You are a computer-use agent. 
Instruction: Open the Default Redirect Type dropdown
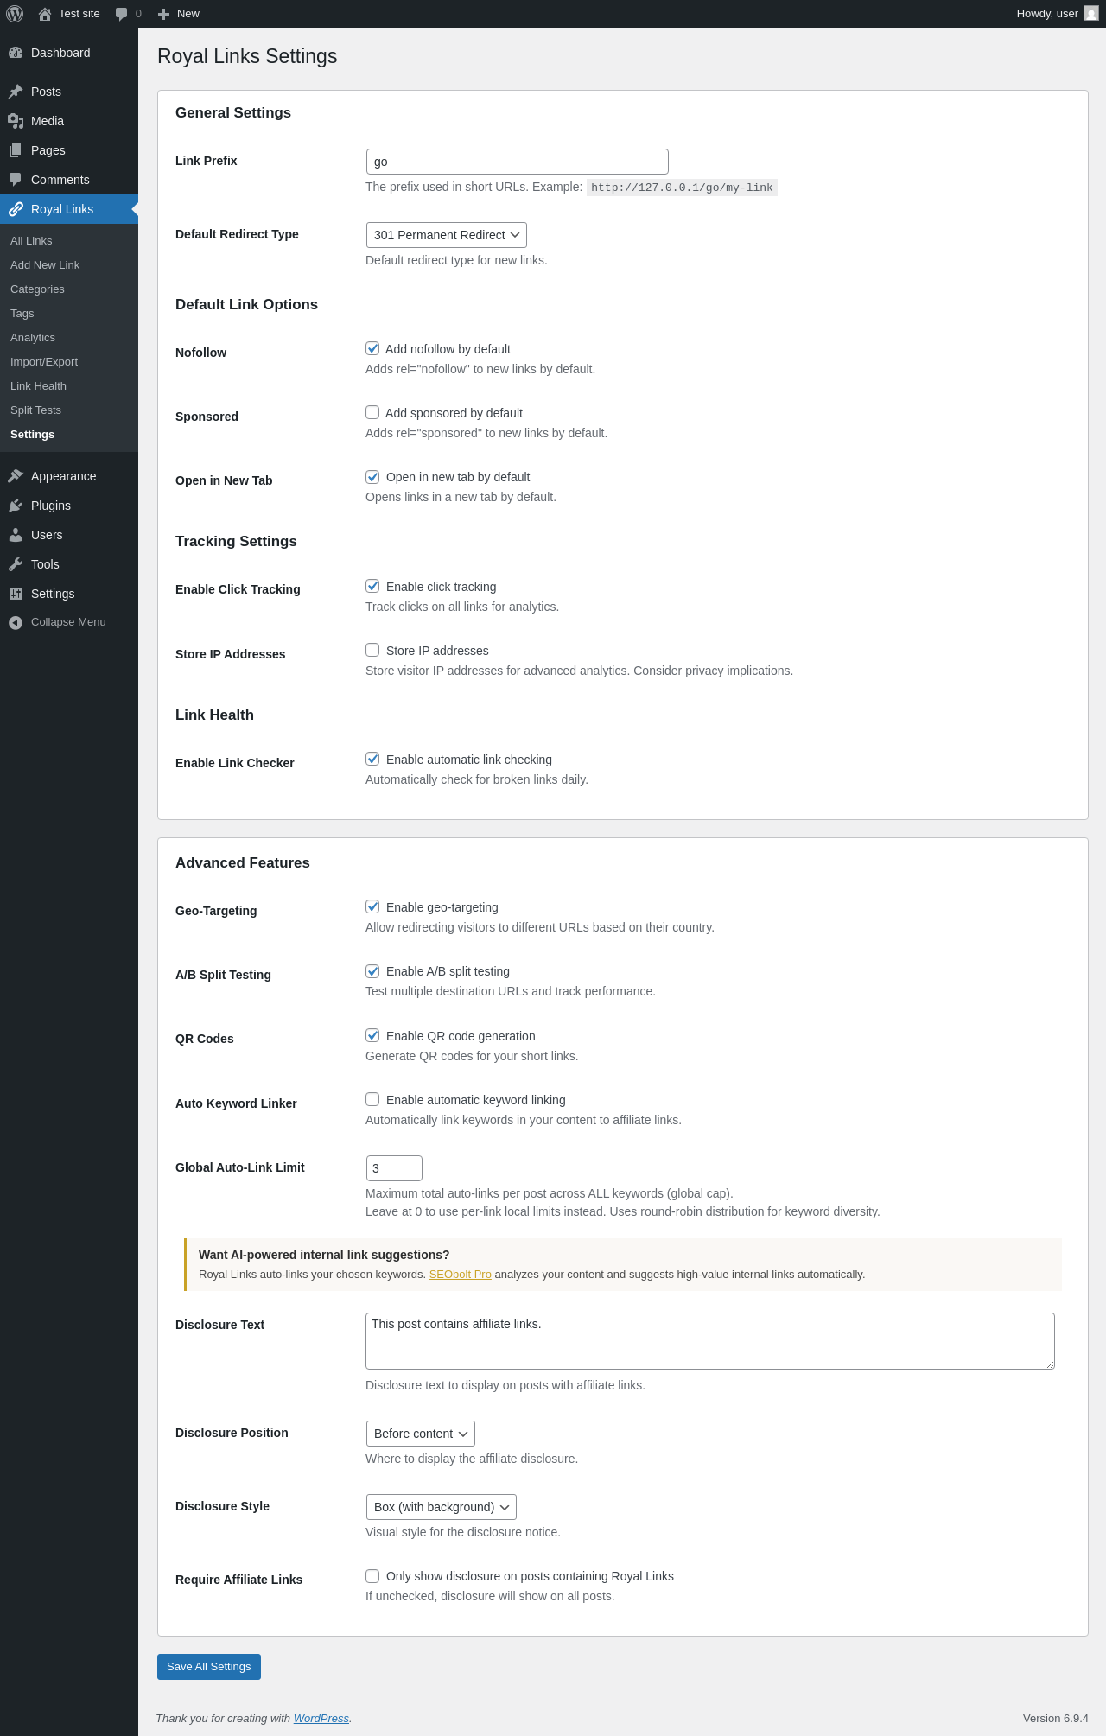click(x=446, y=235)
